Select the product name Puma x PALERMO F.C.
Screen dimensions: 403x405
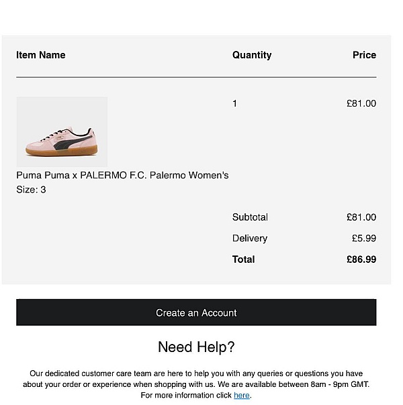[95, 175]
